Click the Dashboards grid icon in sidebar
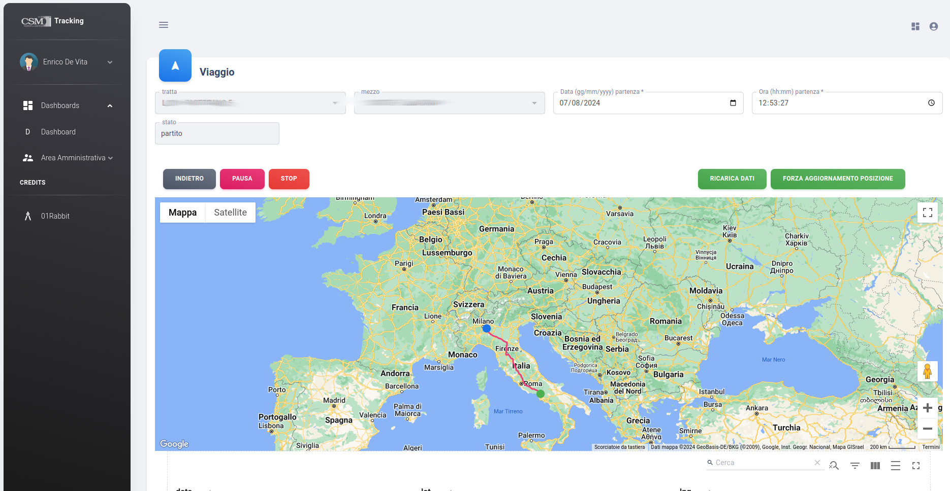Viewport: 950px width, 491px height. [x=28, y=106]
